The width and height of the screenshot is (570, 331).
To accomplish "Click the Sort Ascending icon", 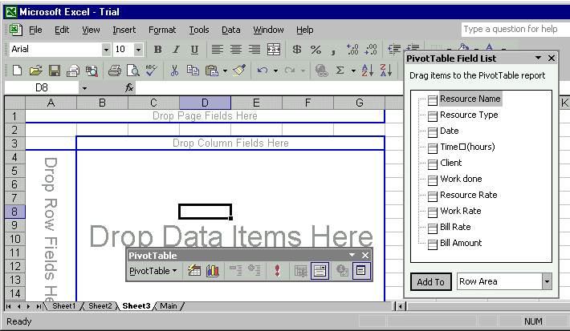I will pos(367,71).
